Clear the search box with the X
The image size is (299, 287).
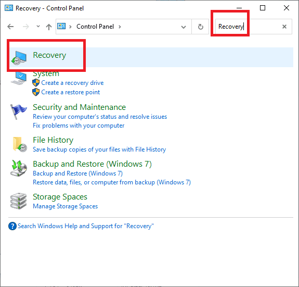tap(284, 27)
